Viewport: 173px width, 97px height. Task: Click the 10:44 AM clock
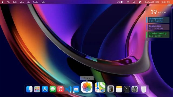pos(165,2)
